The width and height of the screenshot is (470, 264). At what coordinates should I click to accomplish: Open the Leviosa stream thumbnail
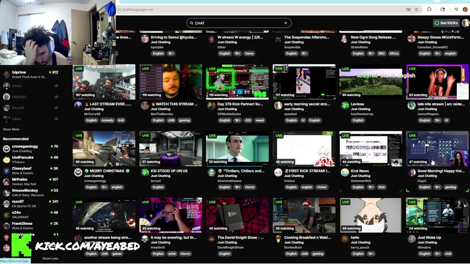[370, 82]
